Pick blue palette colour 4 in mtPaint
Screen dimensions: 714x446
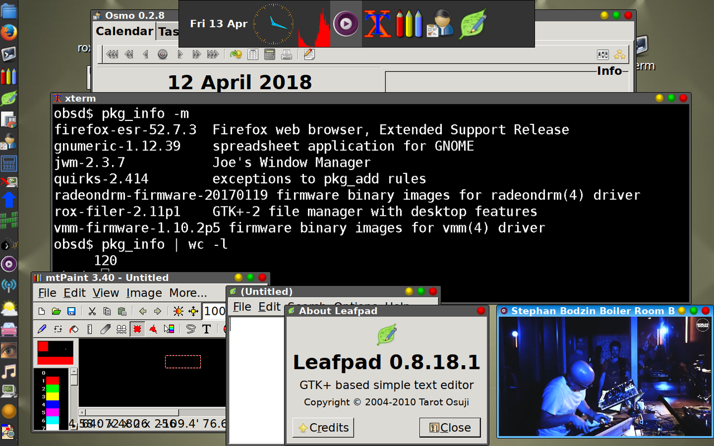[x=52, y=404]
